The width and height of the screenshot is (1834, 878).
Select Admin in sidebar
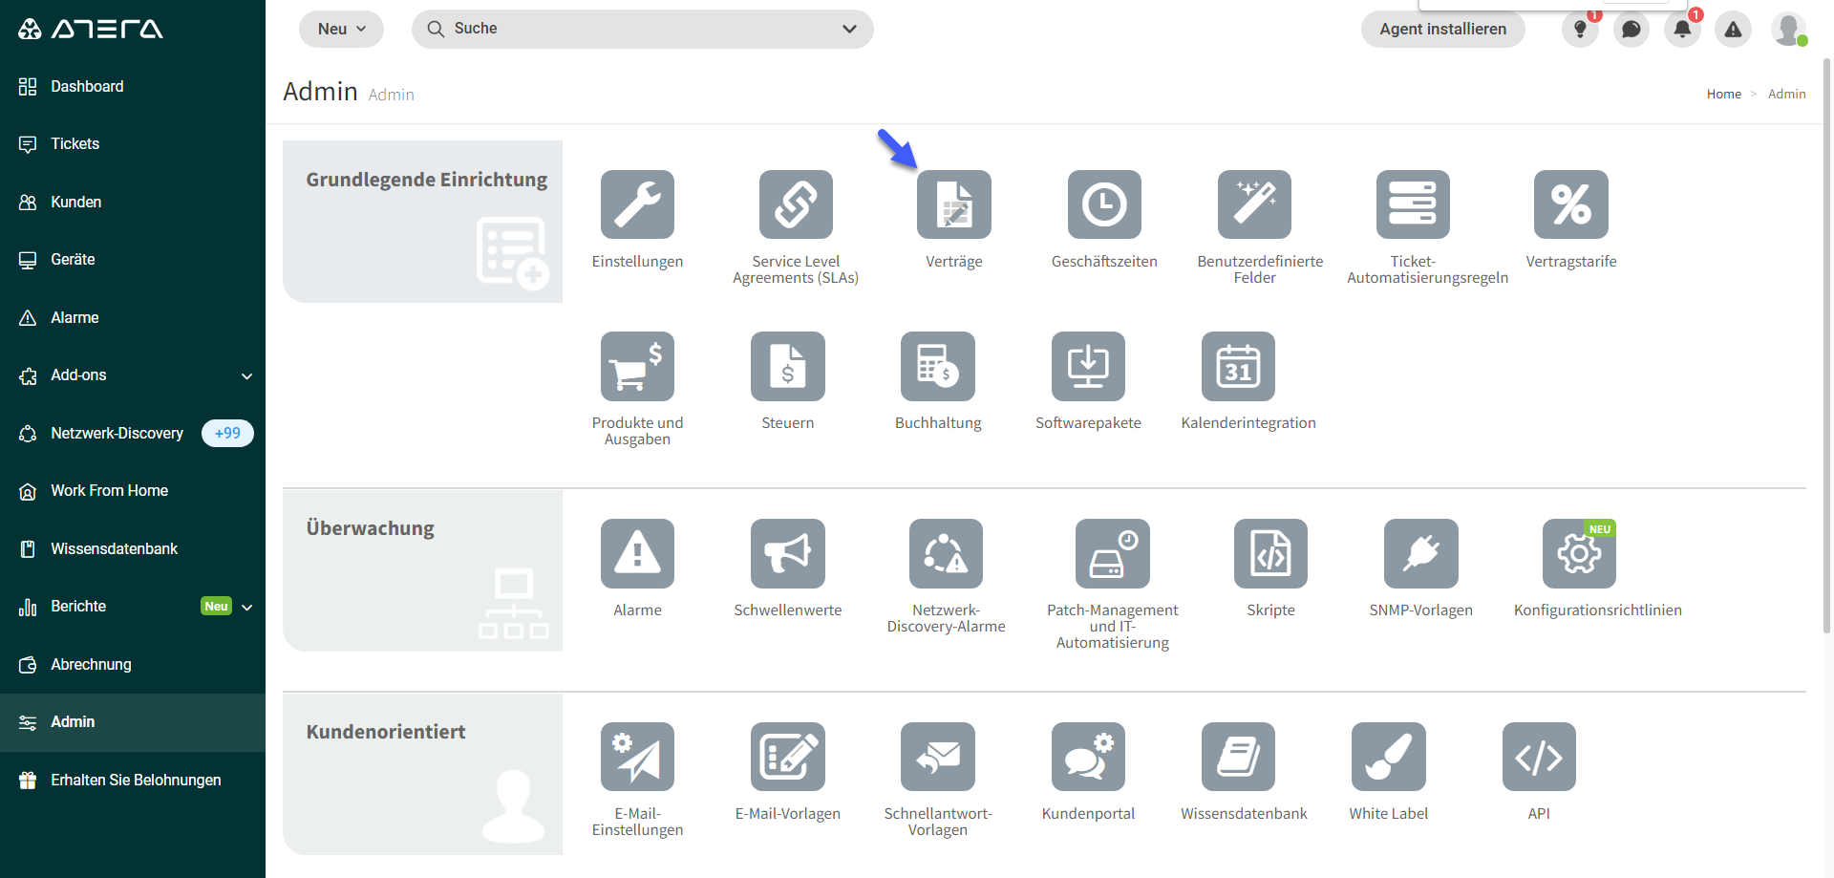click(x=133, y=721)
